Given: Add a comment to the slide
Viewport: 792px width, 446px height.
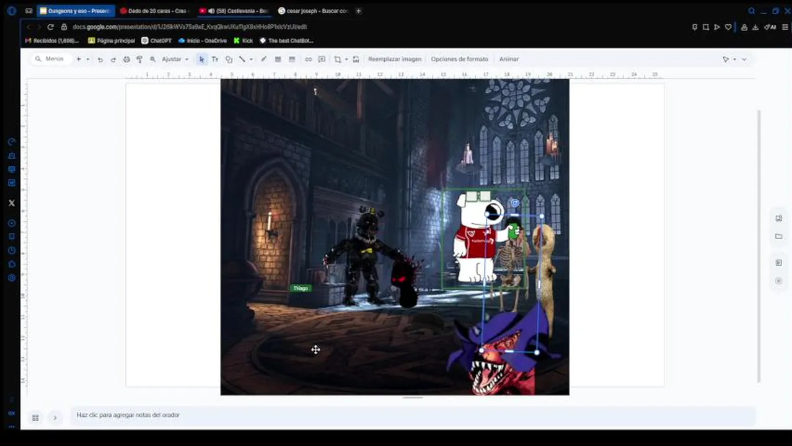Looking at the screenshot, I should coord(322,59).
